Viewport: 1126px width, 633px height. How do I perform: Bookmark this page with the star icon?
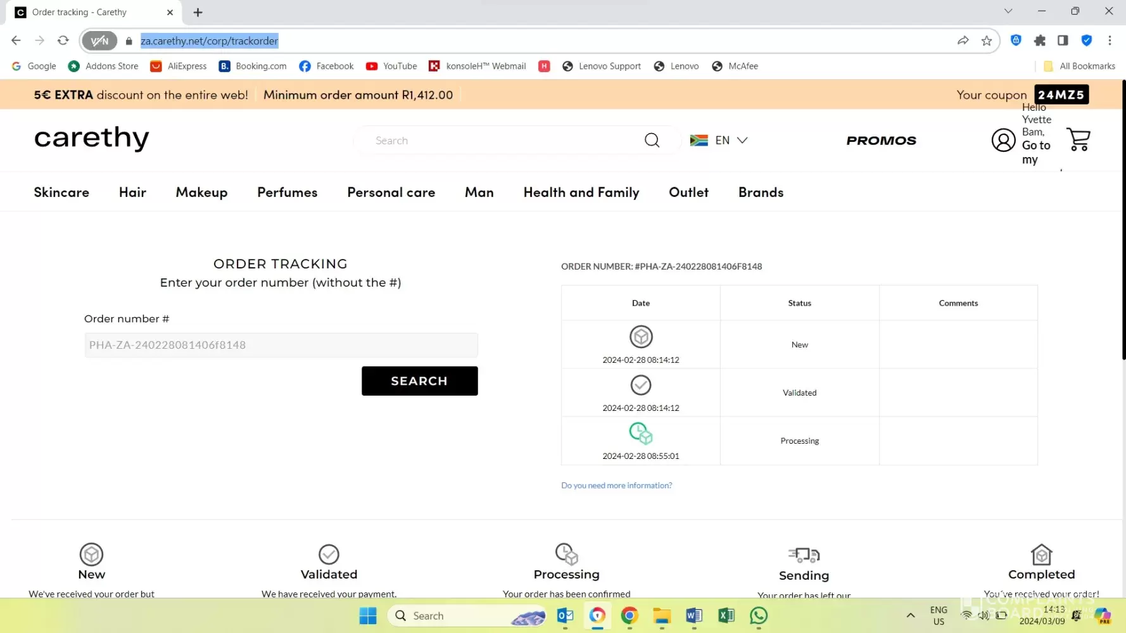[986, 41]
